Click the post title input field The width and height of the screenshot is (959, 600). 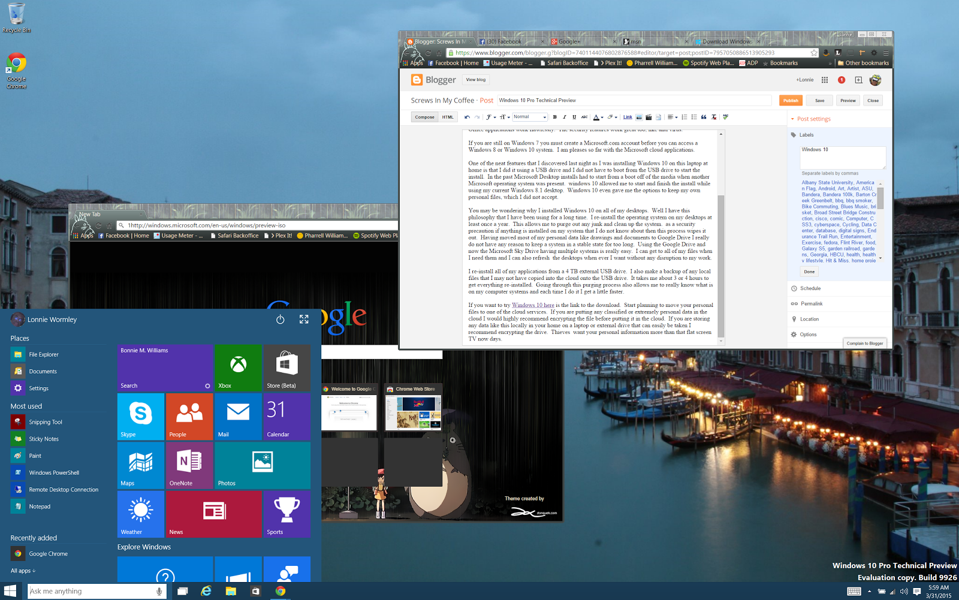pos(634,101)
